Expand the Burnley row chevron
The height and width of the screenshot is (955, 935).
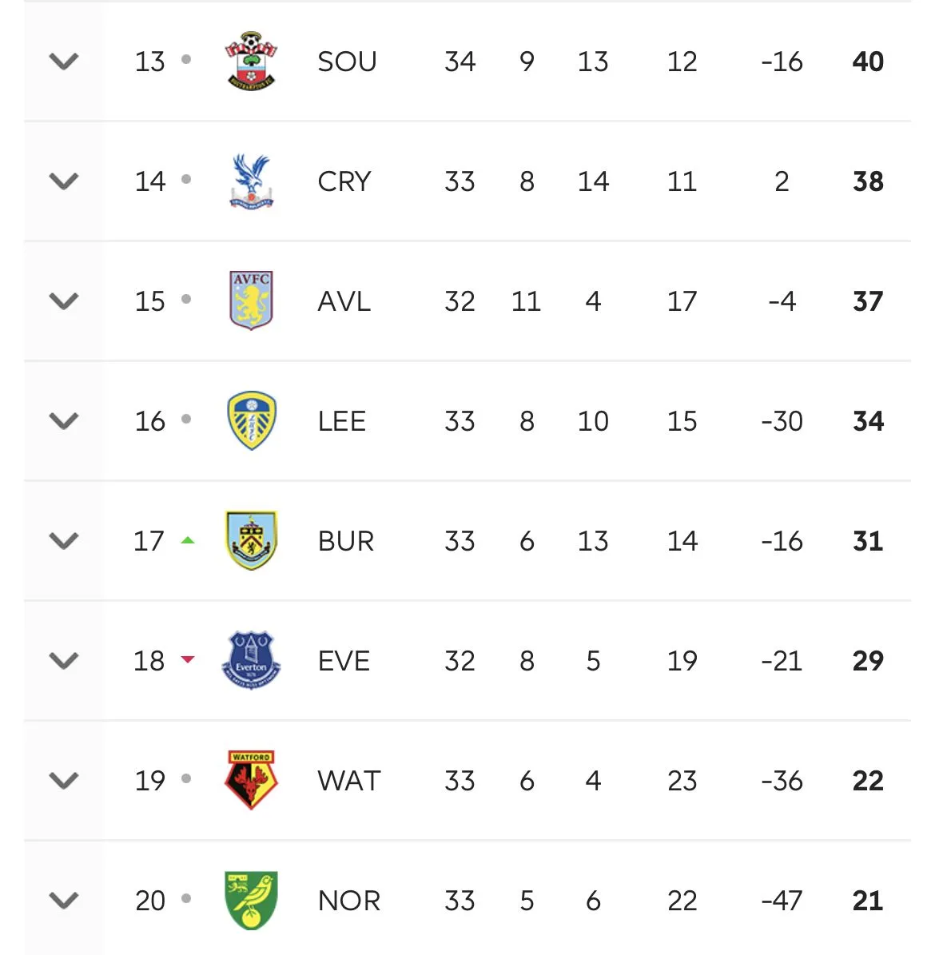pos(64,541)
